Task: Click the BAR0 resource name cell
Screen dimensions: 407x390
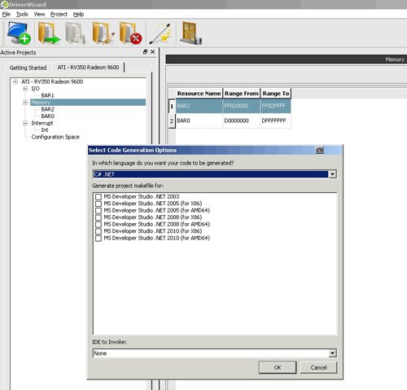Action: pos(199,121)
